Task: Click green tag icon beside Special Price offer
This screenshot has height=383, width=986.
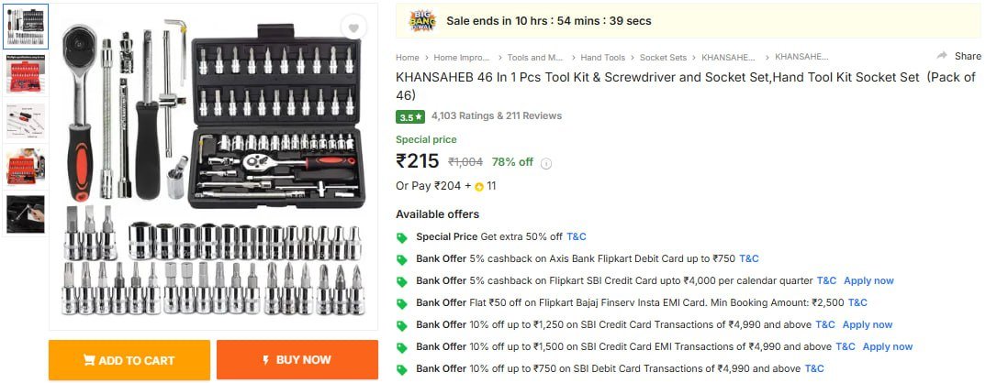Action: point(402,237)
